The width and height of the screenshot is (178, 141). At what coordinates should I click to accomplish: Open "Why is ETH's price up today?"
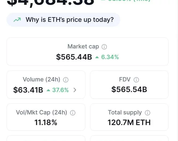pos(69,20)
